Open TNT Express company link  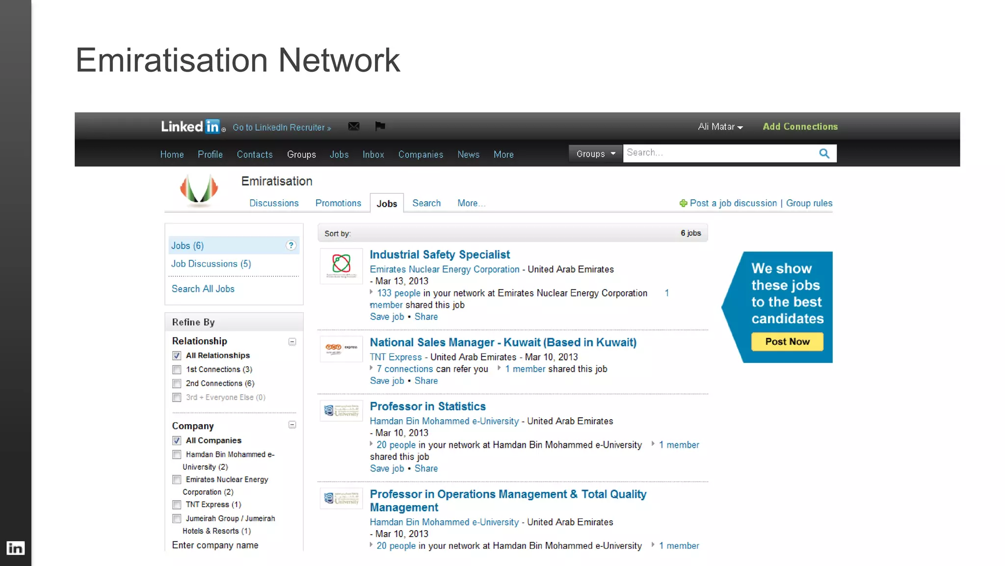click(396, 357)
